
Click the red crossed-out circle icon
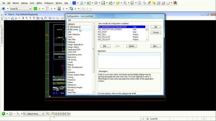pos(175,3)
